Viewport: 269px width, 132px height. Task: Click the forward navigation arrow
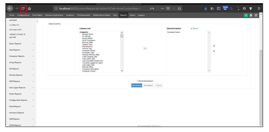[x=17, y=8]
